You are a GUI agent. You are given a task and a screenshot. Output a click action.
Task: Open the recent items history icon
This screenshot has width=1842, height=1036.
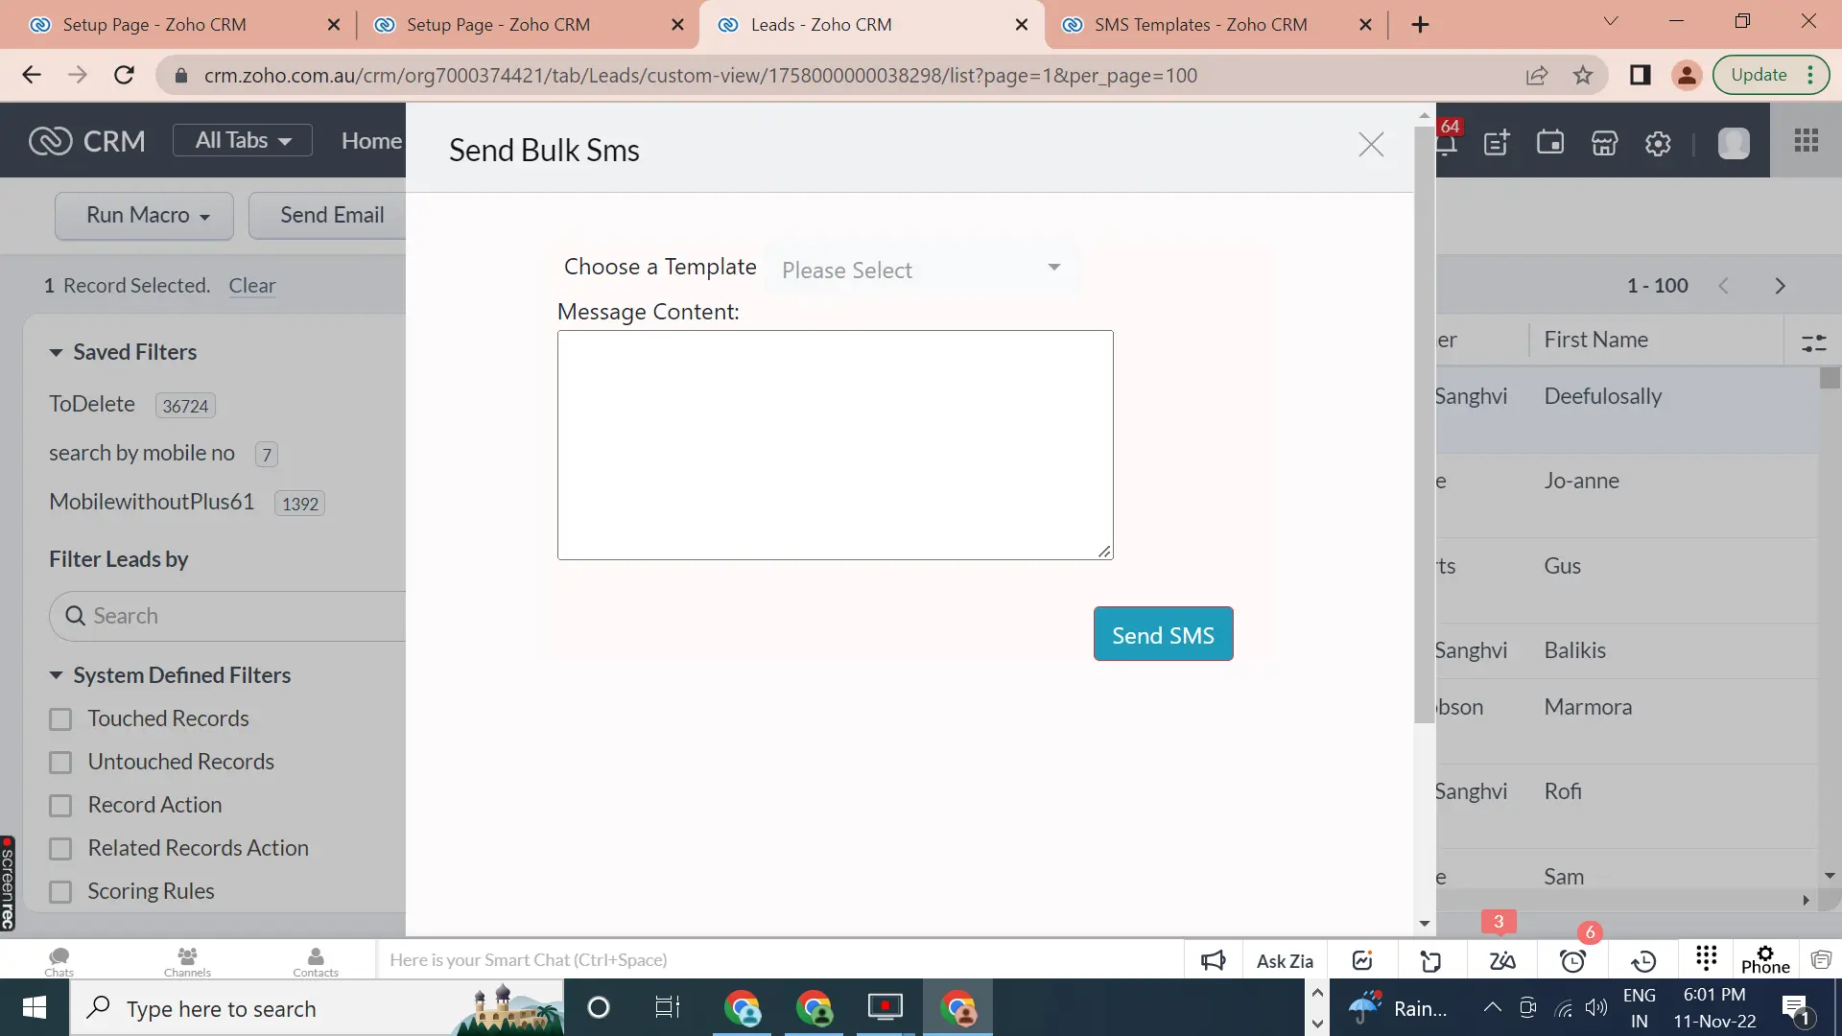click(1644, 960)
